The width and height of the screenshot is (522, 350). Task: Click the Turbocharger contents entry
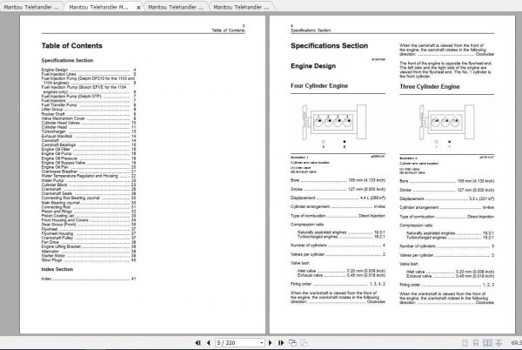tap(89, 131)
